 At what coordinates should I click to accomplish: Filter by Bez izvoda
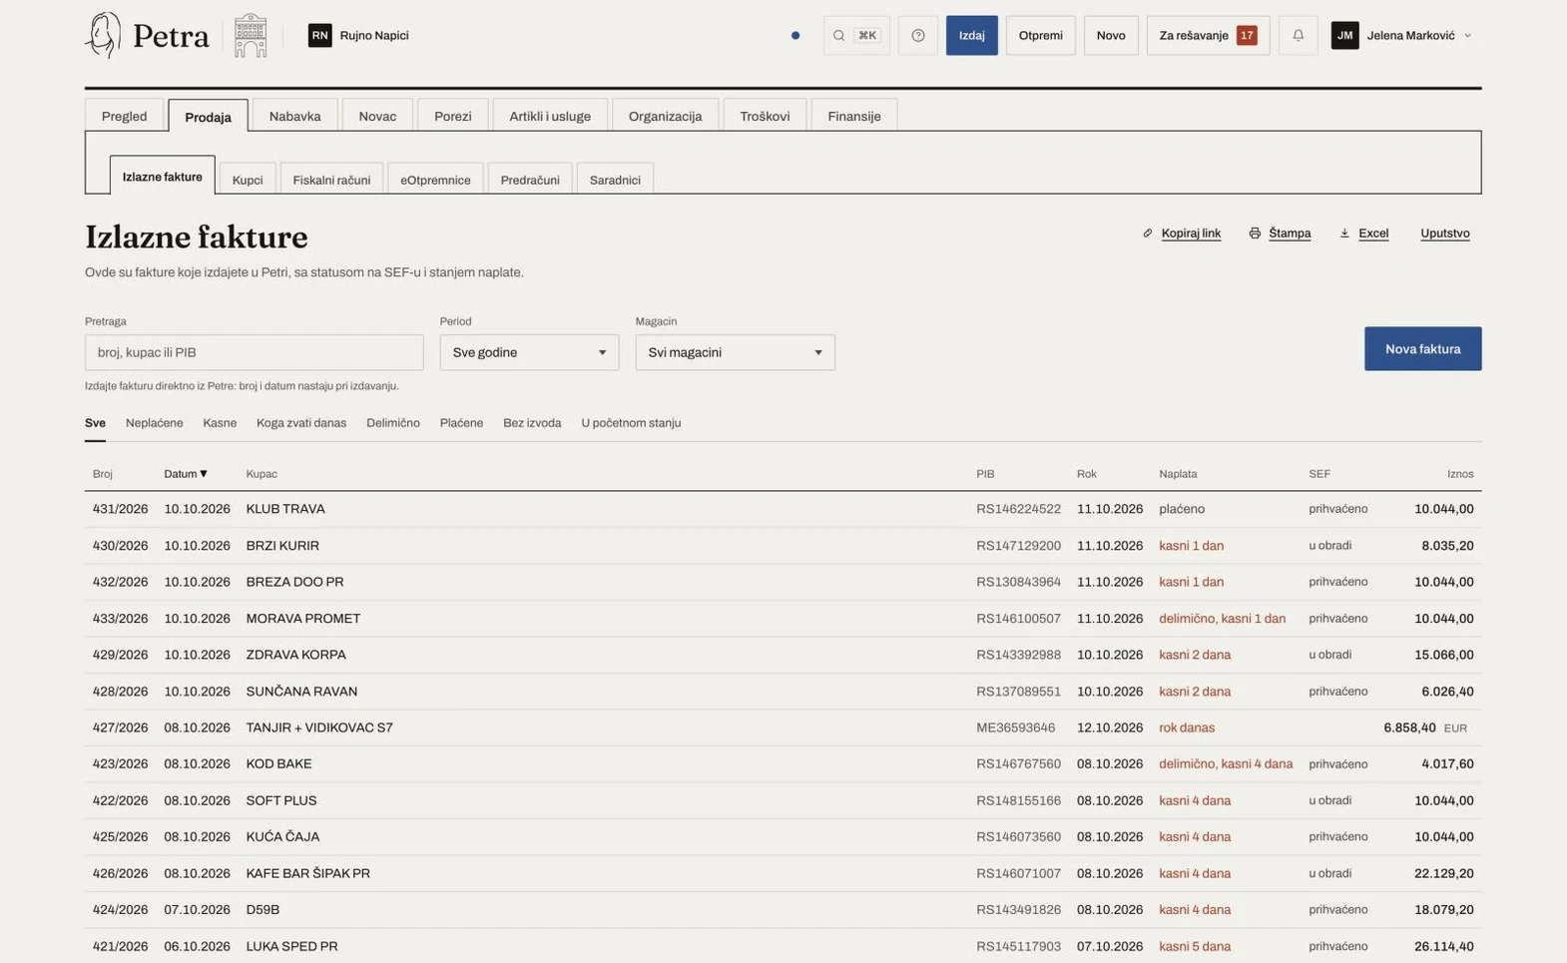(532, 423)
